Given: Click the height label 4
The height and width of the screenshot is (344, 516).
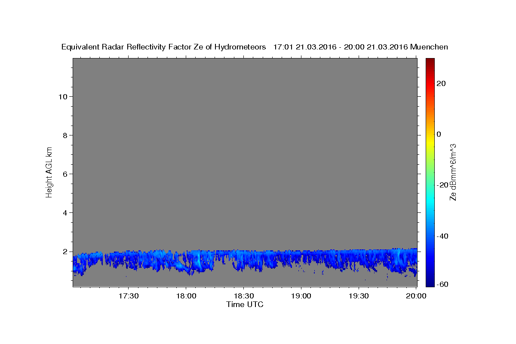Looking at the screenshot, I should tap(65, 212).
